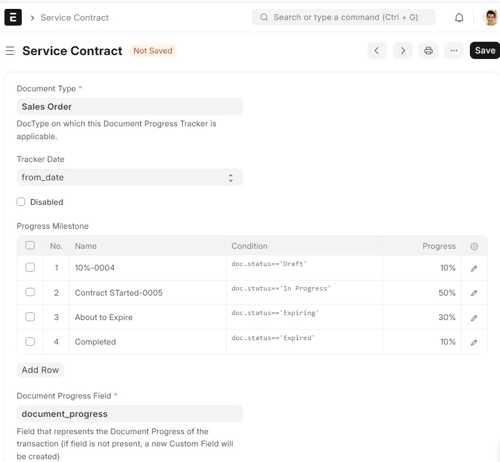The width and height of the screenshot is (500, 462).
Task: Edit the Completed milestone via its pencil icon
Action: 474,342
